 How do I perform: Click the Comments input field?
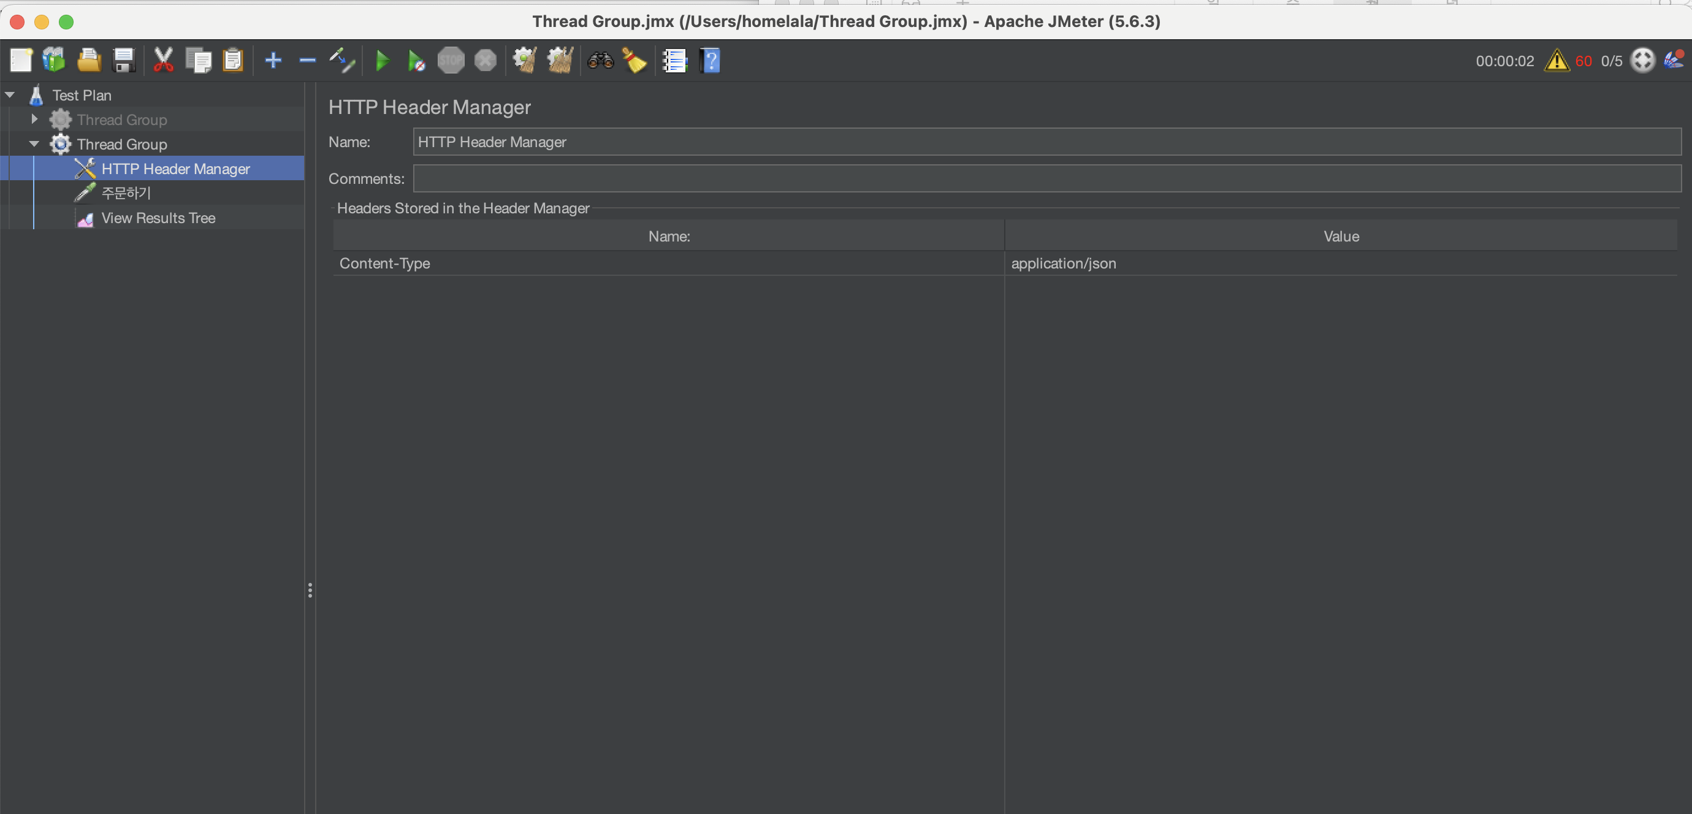(x=1046, y=179)
